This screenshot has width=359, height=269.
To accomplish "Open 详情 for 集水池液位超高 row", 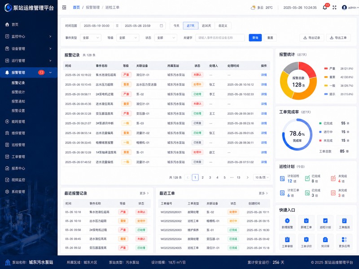I will 264,75.
